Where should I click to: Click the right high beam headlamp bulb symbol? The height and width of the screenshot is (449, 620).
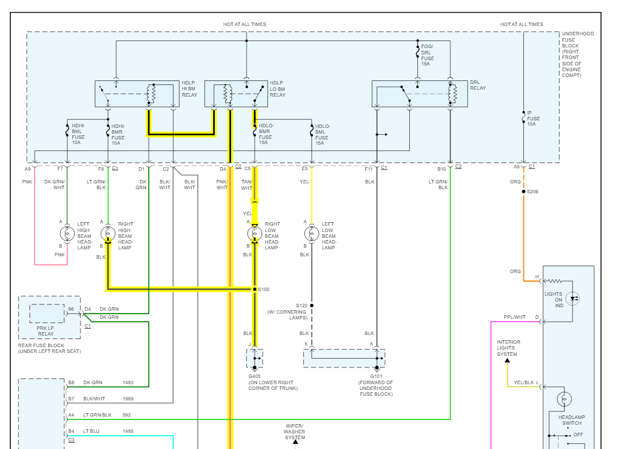coord(108,234)
